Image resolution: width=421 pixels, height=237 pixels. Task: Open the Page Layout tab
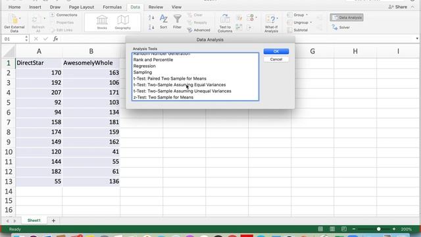point(82,7)
